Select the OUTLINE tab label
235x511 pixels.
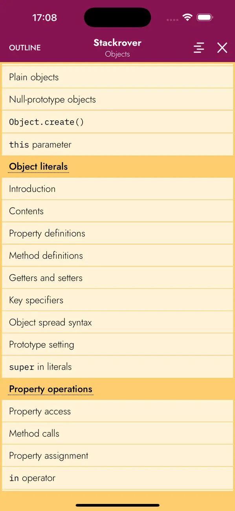[x=24, y=48]
